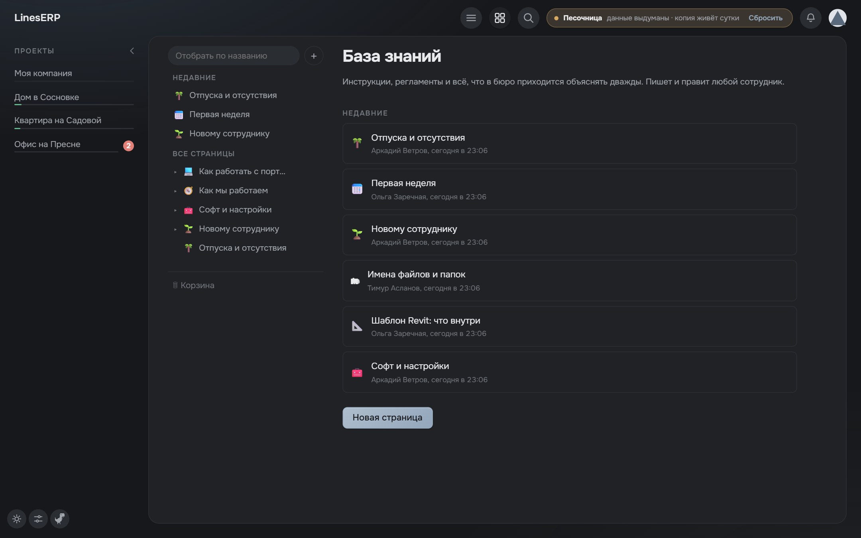Open the Новому сотруднику card by Аркадий Ветров
861x538 pixels.
569,235
